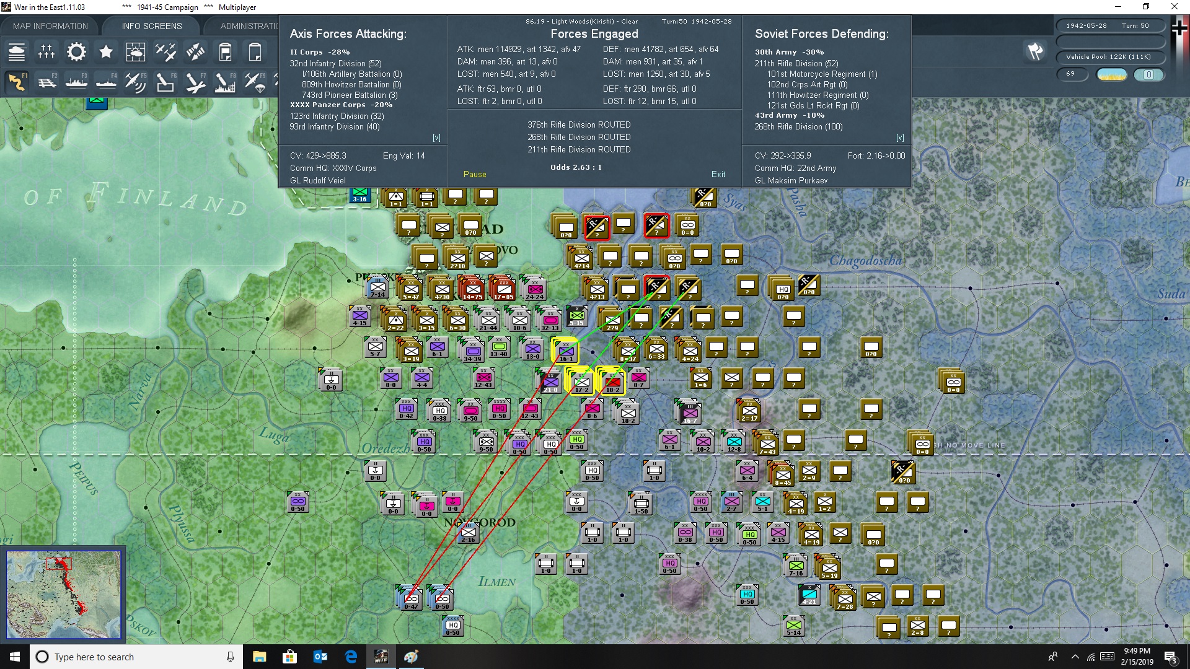Click the German cross side indicator
The height and width of the screenshot is (669, 1190).
tap(1180, 29)
